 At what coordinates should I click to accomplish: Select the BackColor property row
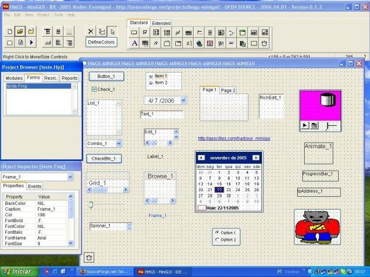(35, 203)
